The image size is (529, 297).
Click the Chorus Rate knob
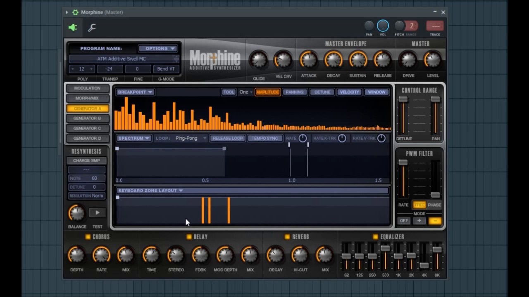pos(101,255)
